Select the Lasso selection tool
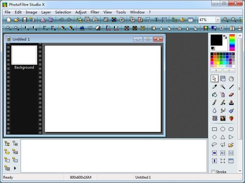245x183 pixels. tap(215, 145)
